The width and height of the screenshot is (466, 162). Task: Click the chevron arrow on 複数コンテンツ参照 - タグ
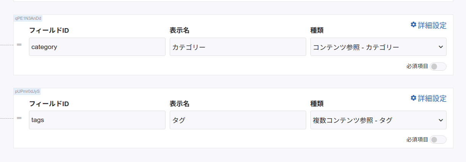(x=441, y=120)
